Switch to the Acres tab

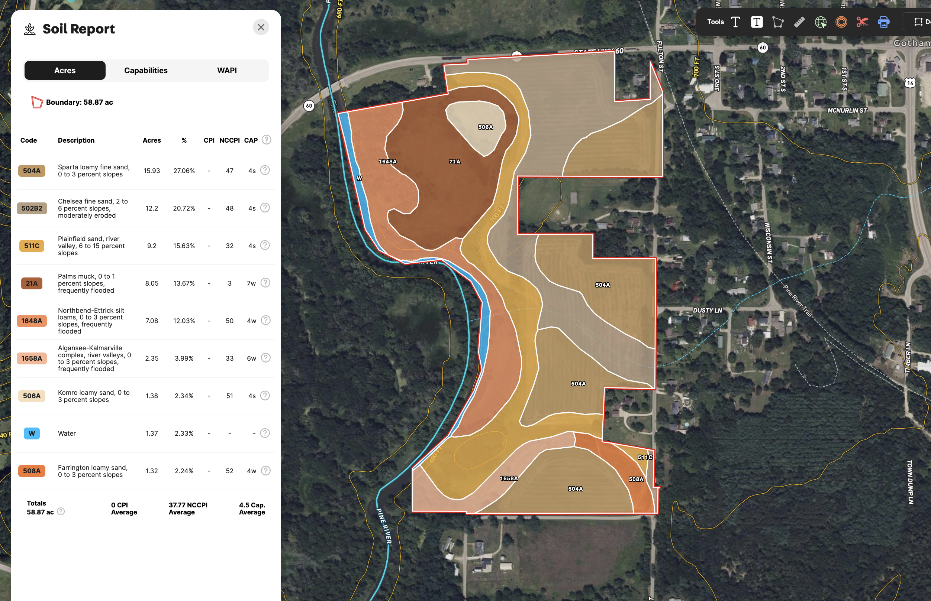[x=65, y=71]
